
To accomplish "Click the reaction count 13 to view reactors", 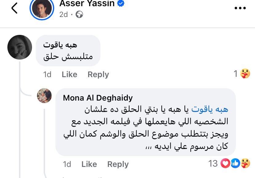I will (x=213, y=164).
